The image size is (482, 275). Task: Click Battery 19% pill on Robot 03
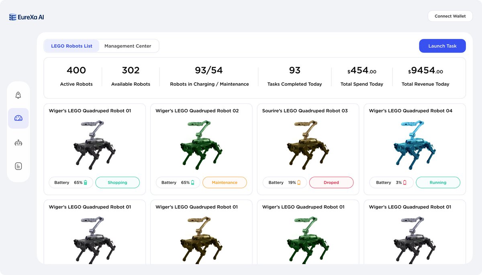pyautogui.click(x=285, y=182)
